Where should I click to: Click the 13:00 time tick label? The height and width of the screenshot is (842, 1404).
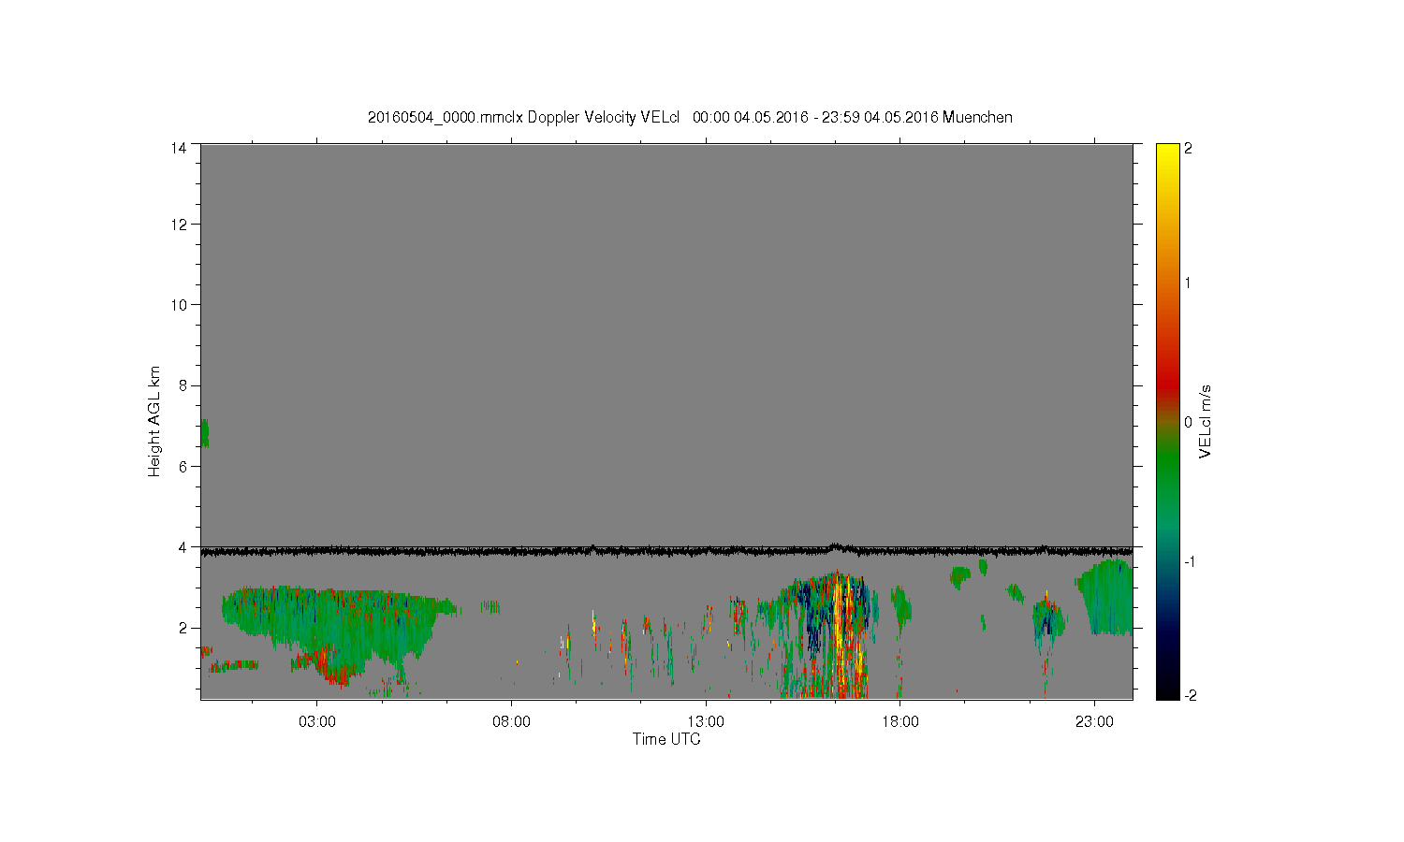(706, 722)
